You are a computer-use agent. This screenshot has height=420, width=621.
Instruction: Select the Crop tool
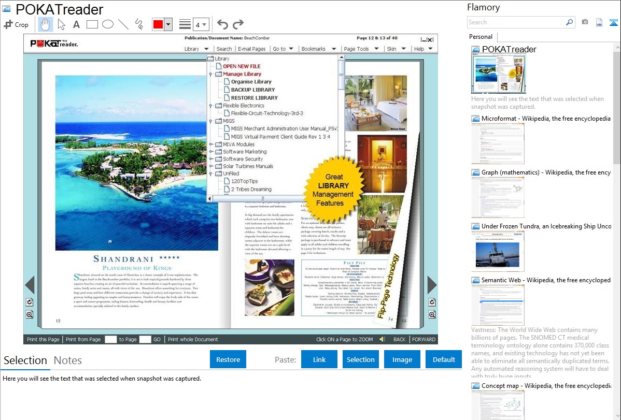pos(16,24)
